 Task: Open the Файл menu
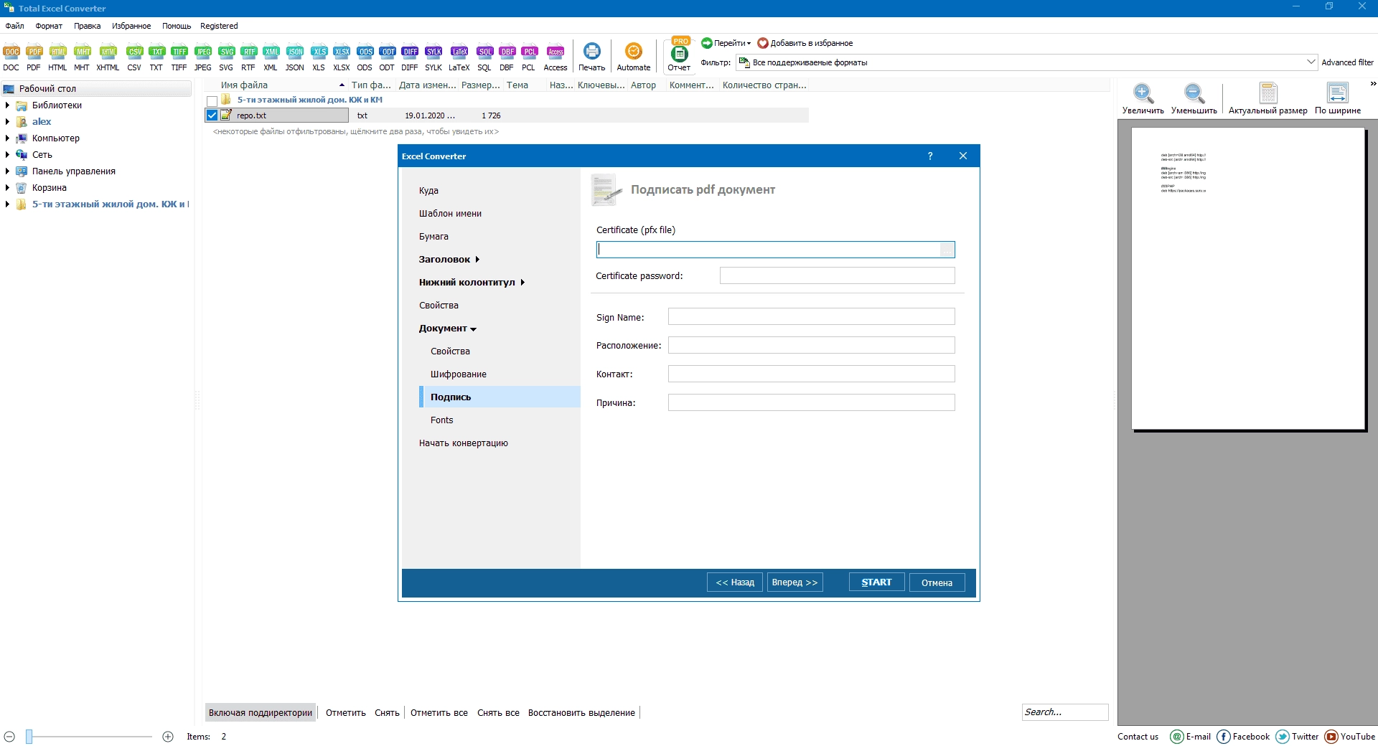click(15, 26)
